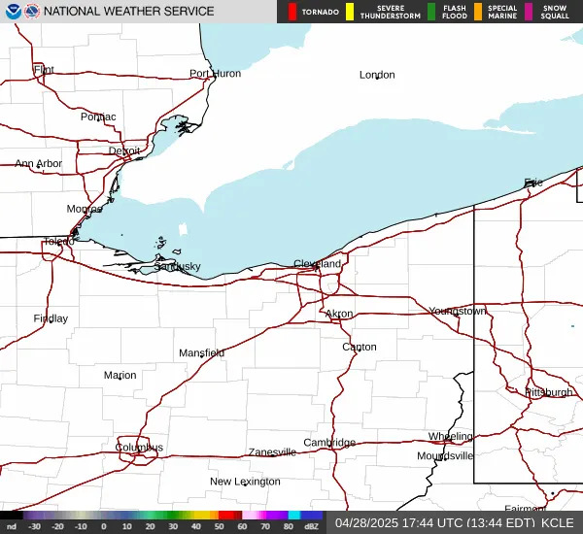Click the KCLE radar station identifier

click(x=558, y=523)
